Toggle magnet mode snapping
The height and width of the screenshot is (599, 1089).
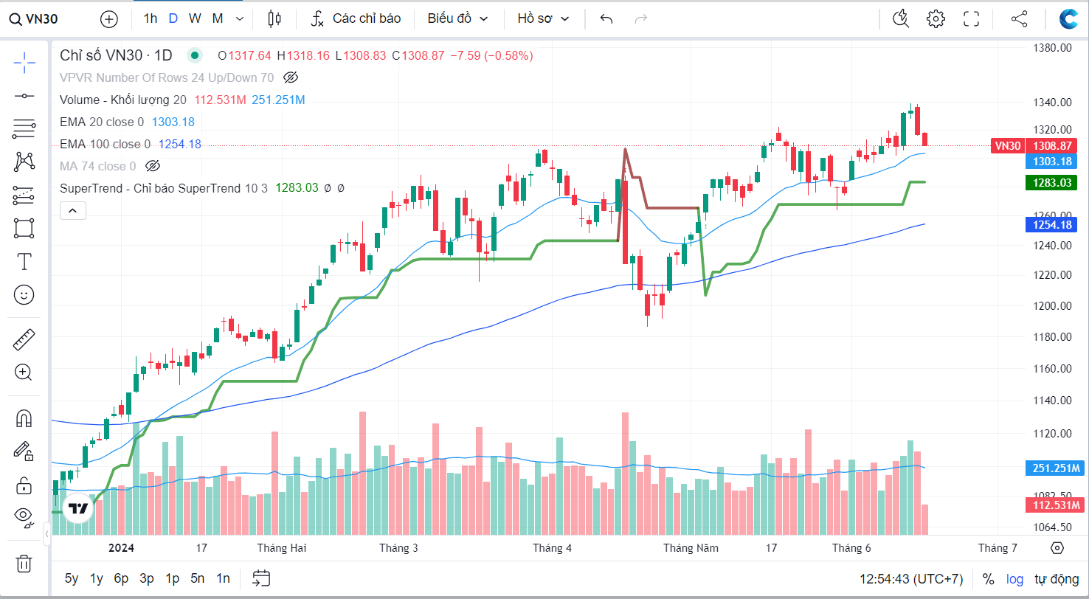click(24, 419)
